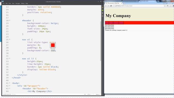Viewport: 174px width, 98px height.
Task: Click the 'red' value on line 29
Action: pos(53,50)
